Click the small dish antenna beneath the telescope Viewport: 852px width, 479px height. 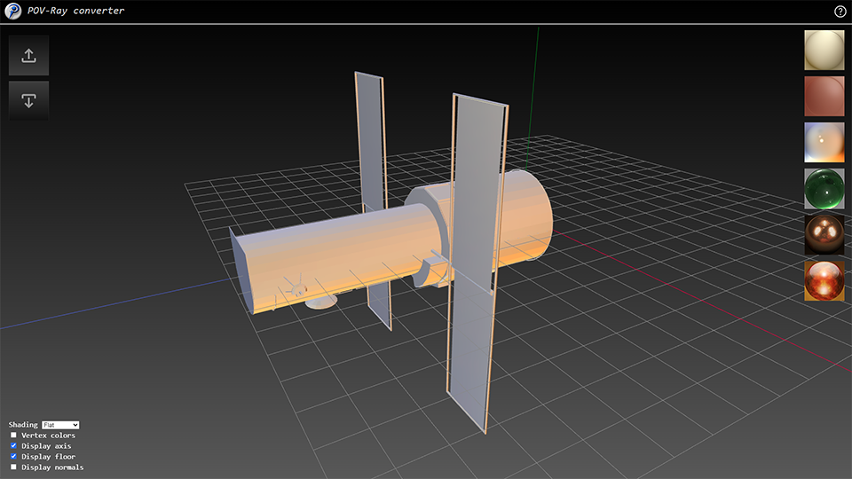(x=321, y=302)
